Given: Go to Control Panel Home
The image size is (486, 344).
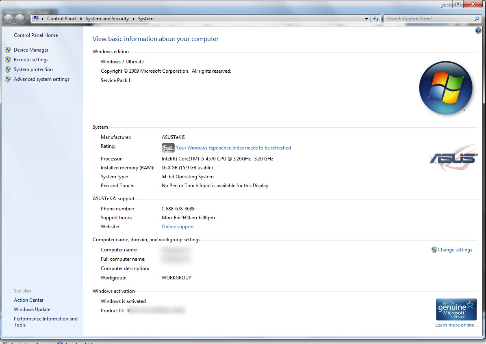Looking at the screenshot, I should tap(36, 35).
